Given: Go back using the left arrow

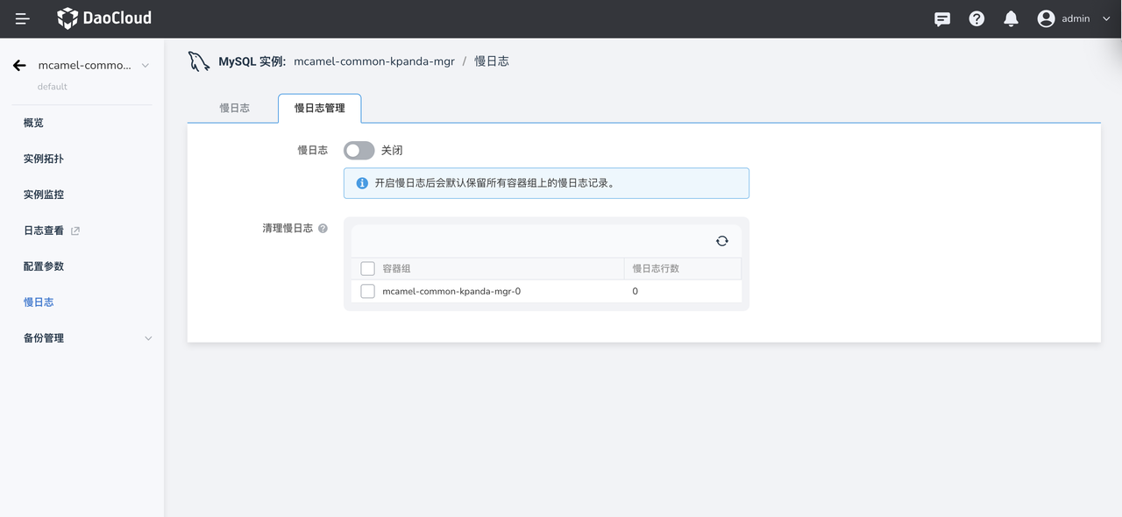Looking at the screenshot, I should [19, 66].
